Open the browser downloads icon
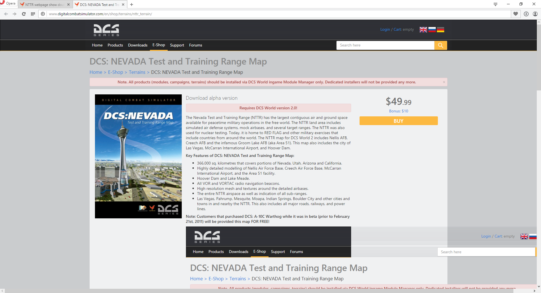541x293 pixels. 526,14
